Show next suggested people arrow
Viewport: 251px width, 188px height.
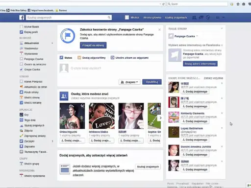point(160,118)
